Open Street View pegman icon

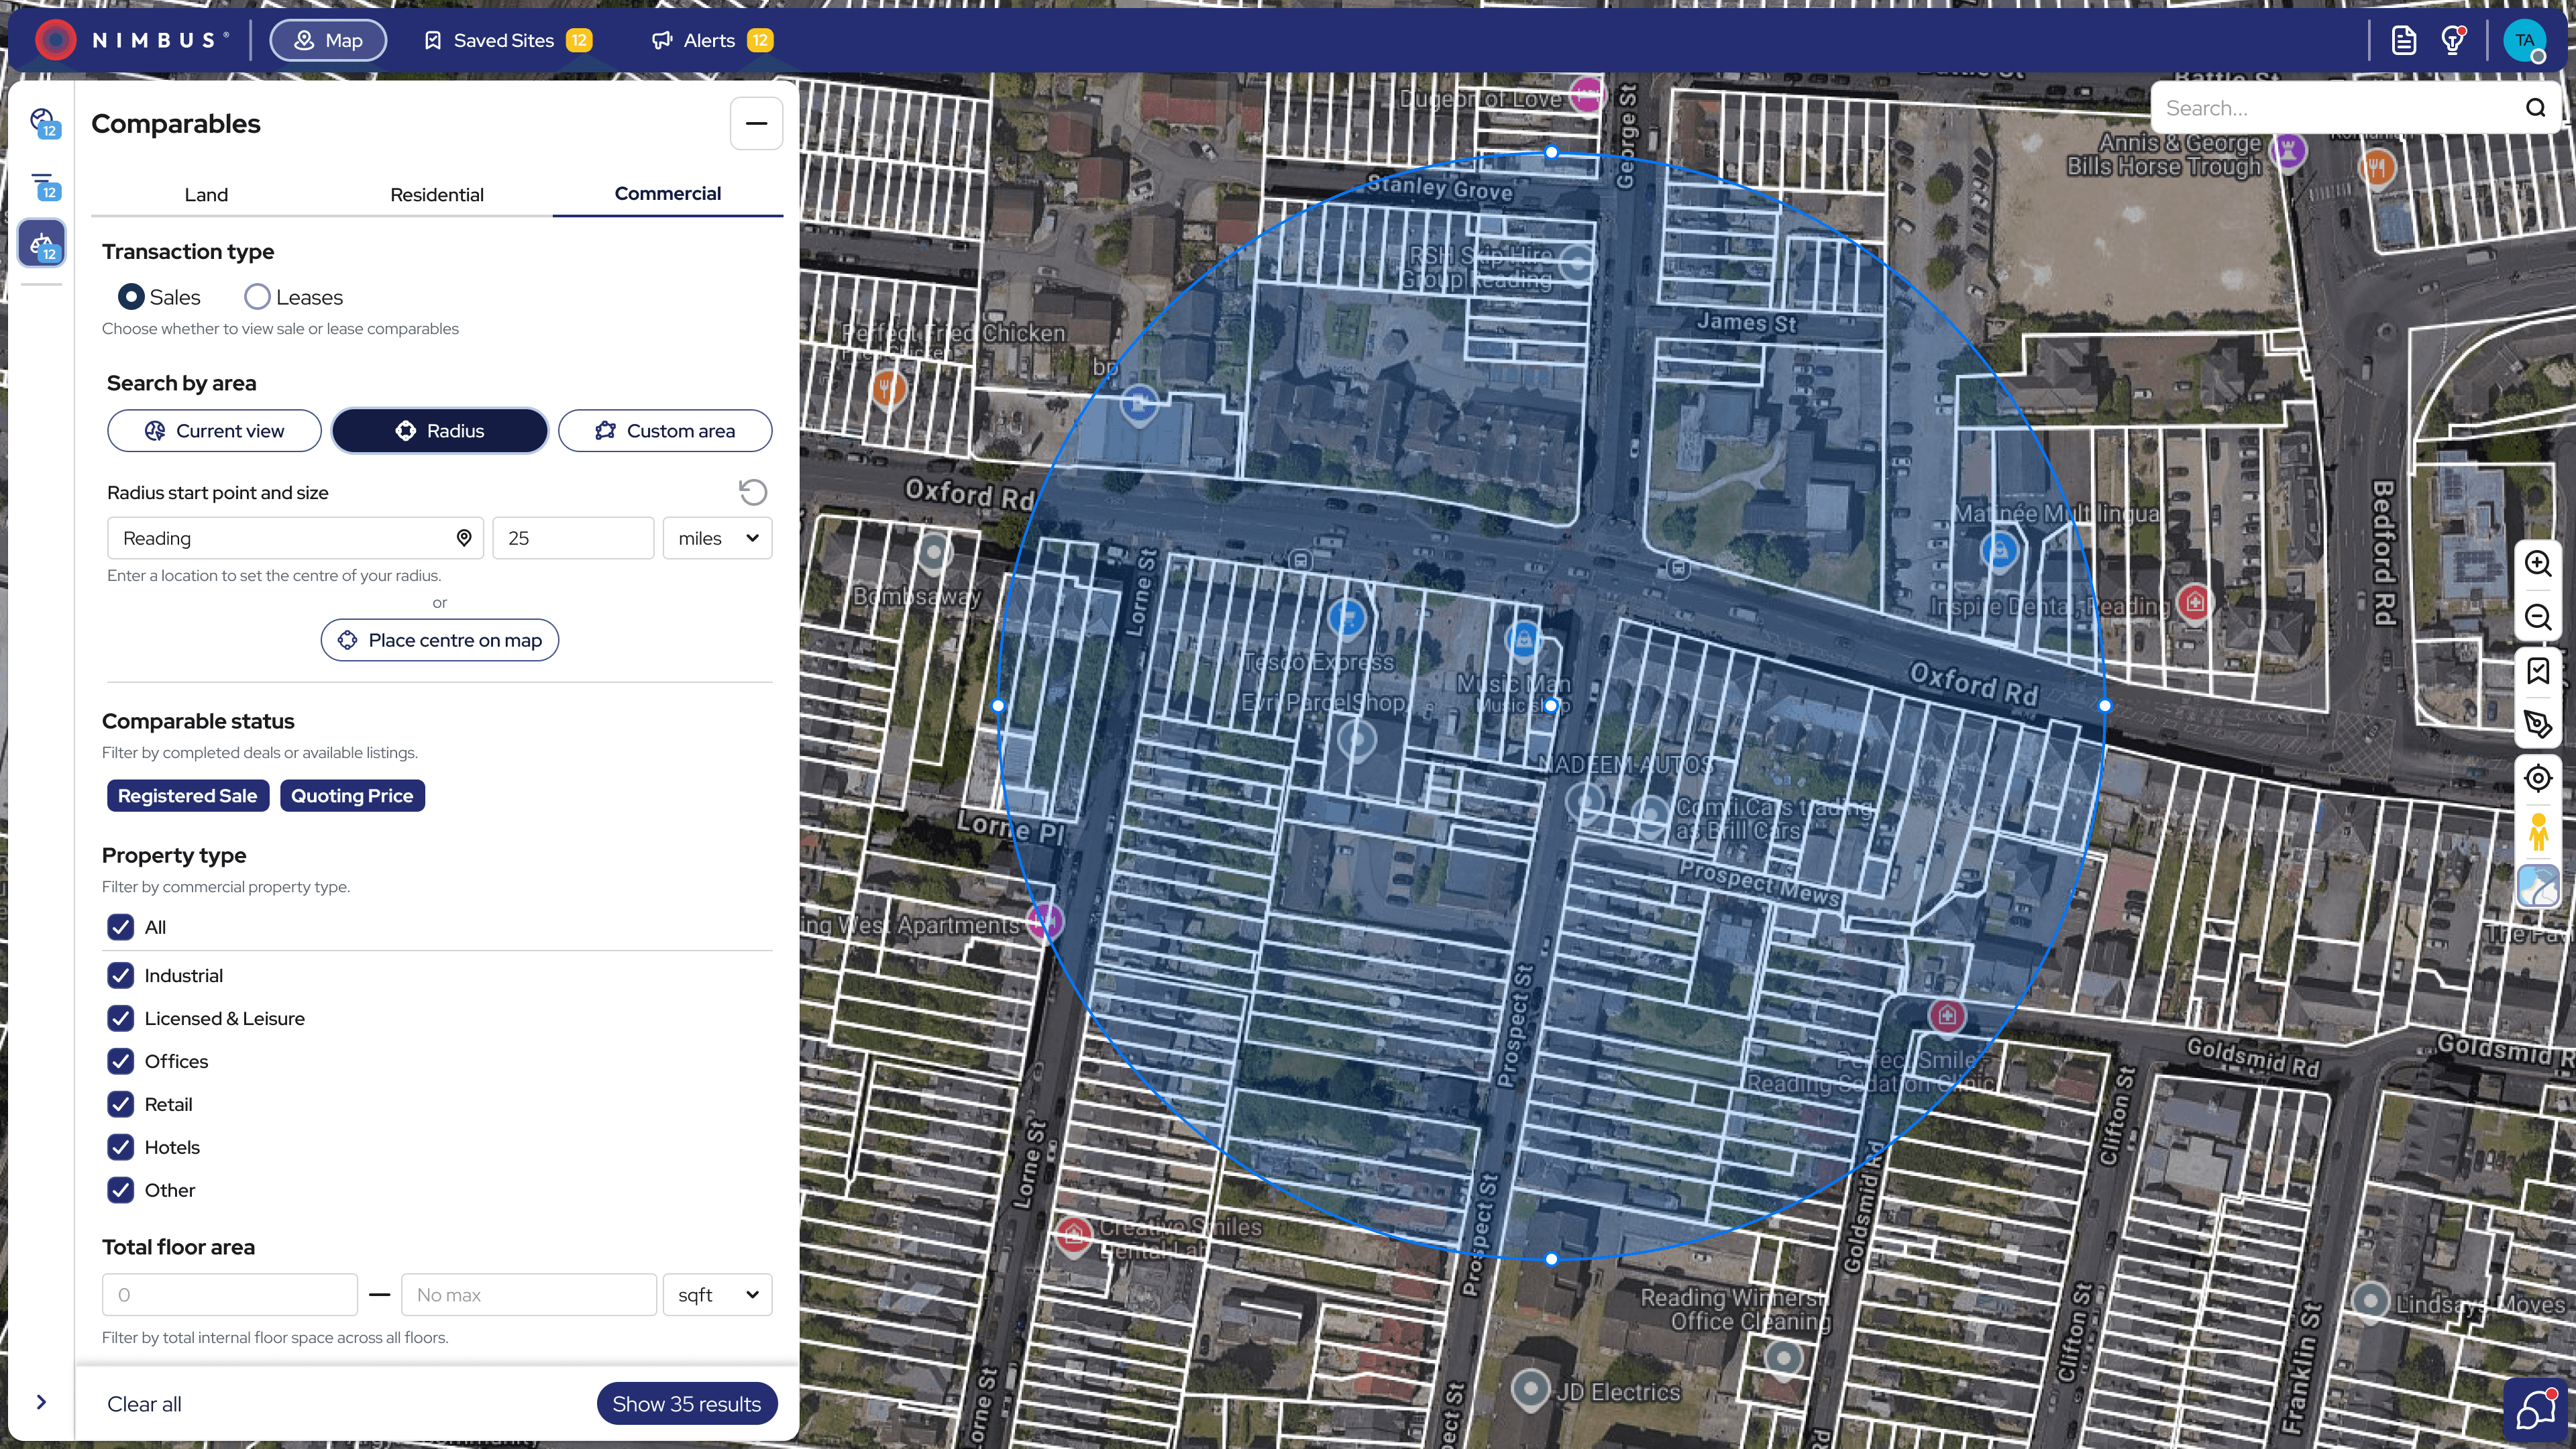pyautogui.click(x=2537, y=832)
